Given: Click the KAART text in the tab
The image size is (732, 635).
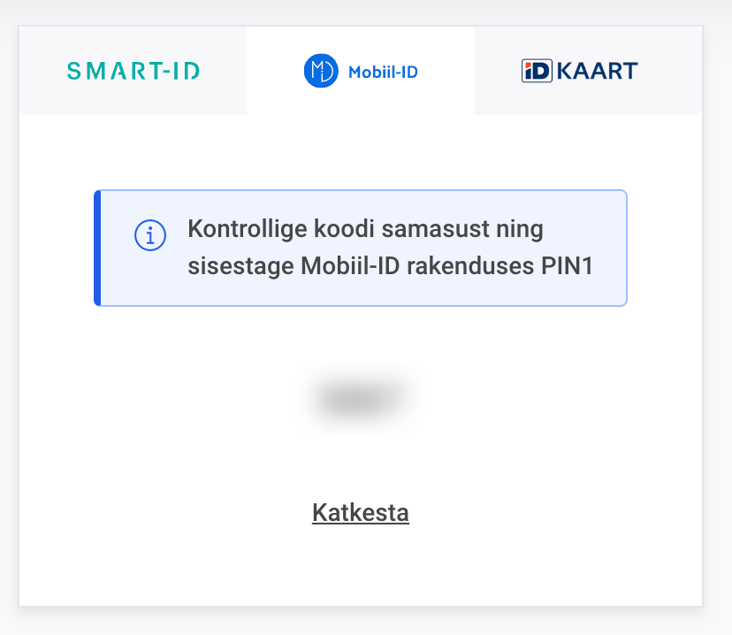Looking at the screenshot, I should click(x=597, y=71).
